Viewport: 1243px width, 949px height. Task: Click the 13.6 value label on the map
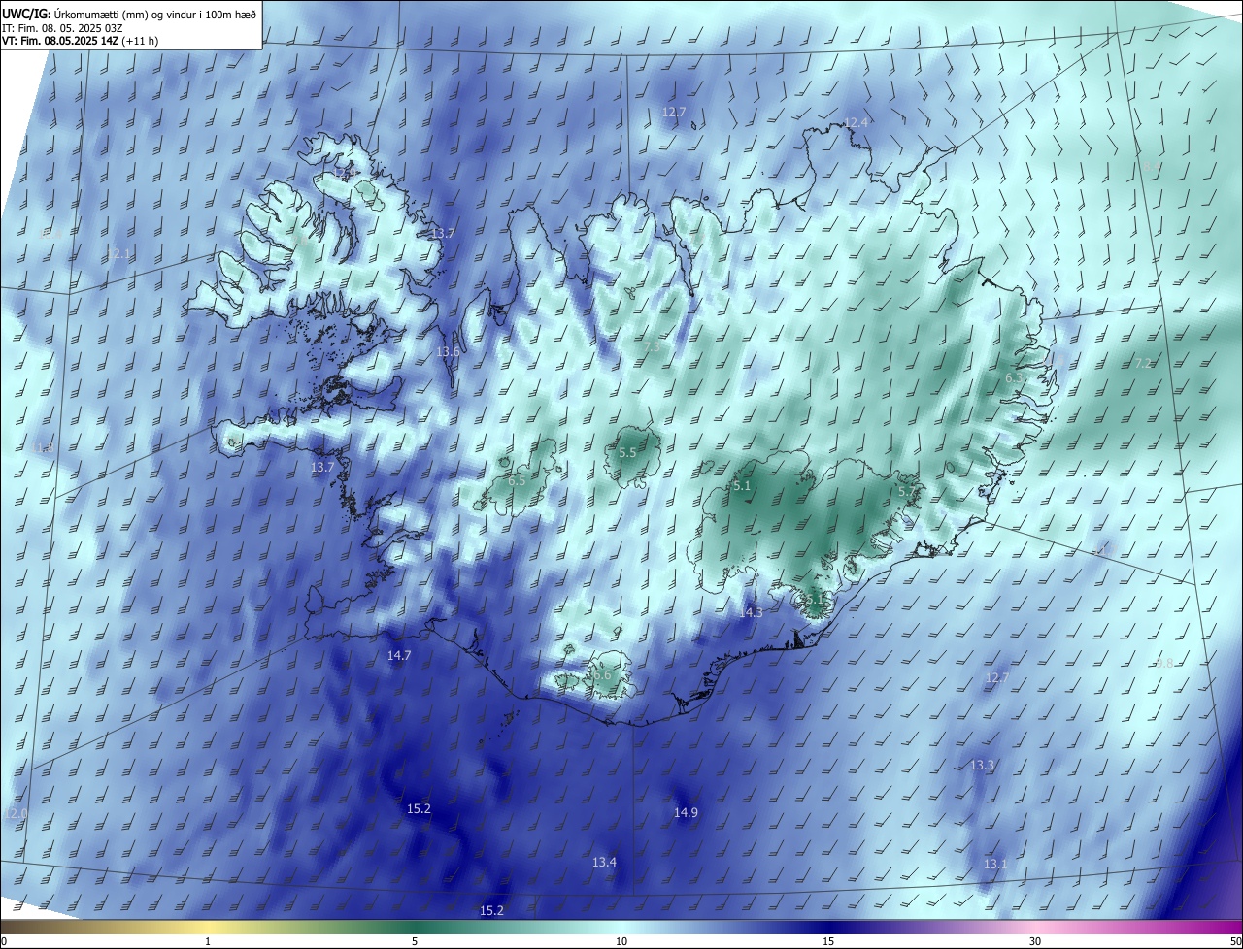tap(448, 351)
